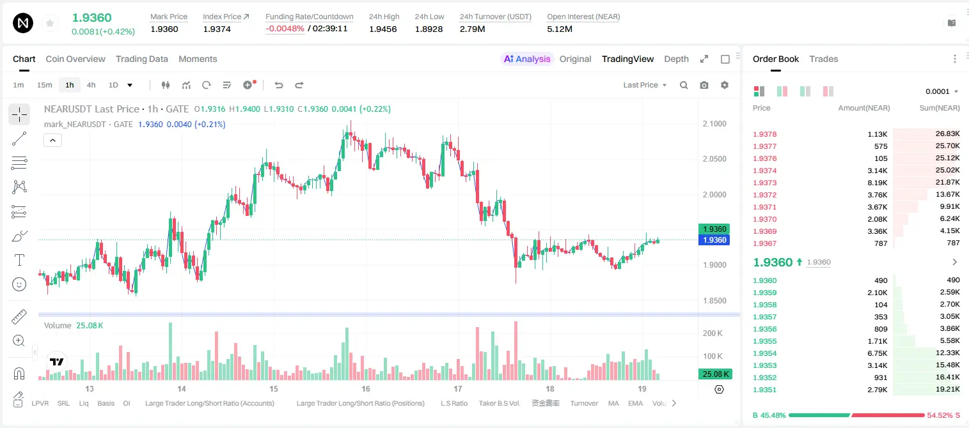Search symbol with magnifier icon
Image resolution: width=969 pixels, height=428 pixels.
[x=684, y=85]
